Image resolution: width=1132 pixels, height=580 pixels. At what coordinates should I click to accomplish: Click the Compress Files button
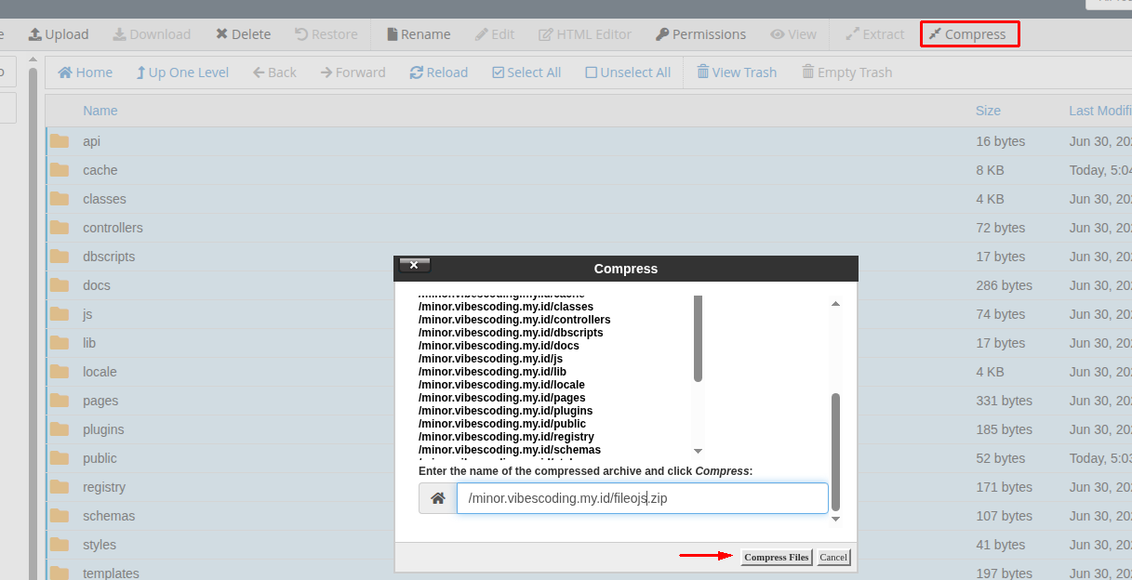click(x=777, y=558)
